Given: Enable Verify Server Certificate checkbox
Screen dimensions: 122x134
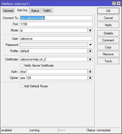Looking at the screenshot, I should coord(21,66).
